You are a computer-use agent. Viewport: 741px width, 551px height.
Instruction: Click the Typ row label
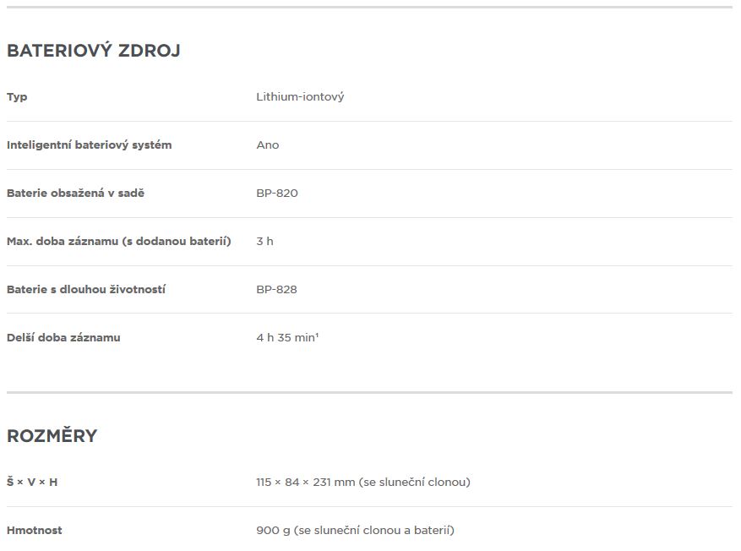point(17,97)
